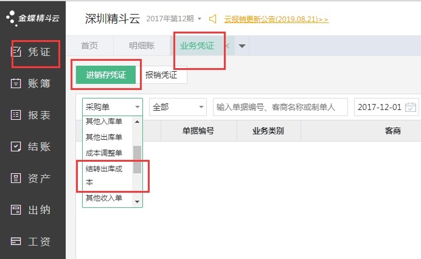This screenshot has height=259, width=421.
Task: Click the 单据编号 column header
Action: pyautogui.click(x=199, y=131)
